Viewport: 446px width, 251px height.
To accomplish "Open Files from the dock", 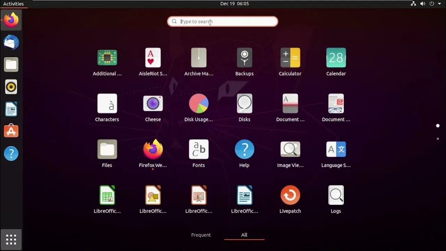I will [x=11, y=64].
